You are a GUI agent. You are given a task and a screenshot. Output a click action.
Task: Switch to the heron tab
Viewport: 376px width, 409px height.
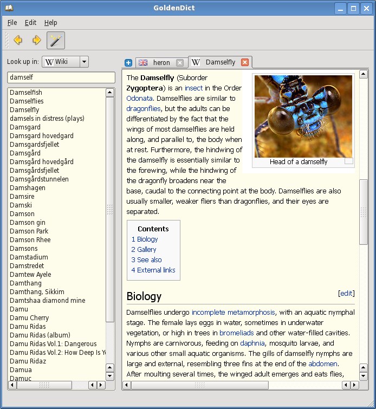[161, 63]
